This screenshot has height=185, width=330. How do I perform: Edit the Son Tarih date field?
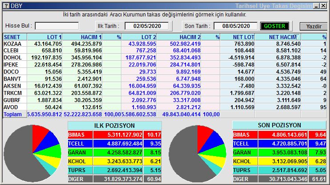click(234, 26)
